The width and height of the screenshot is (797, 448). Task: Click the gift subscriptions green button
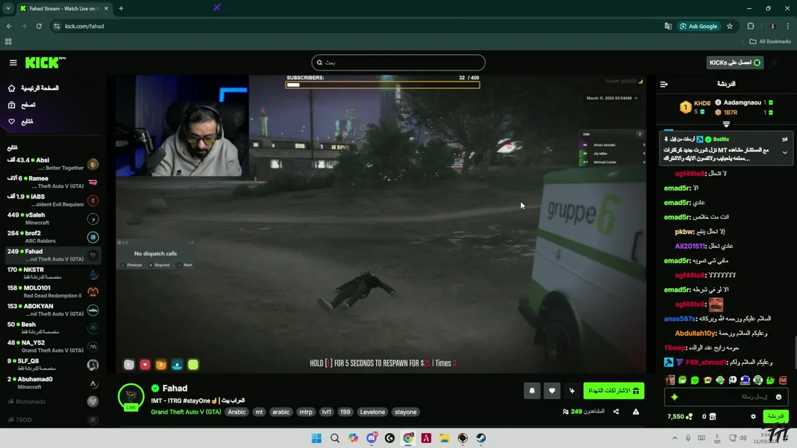coord(614,391)
